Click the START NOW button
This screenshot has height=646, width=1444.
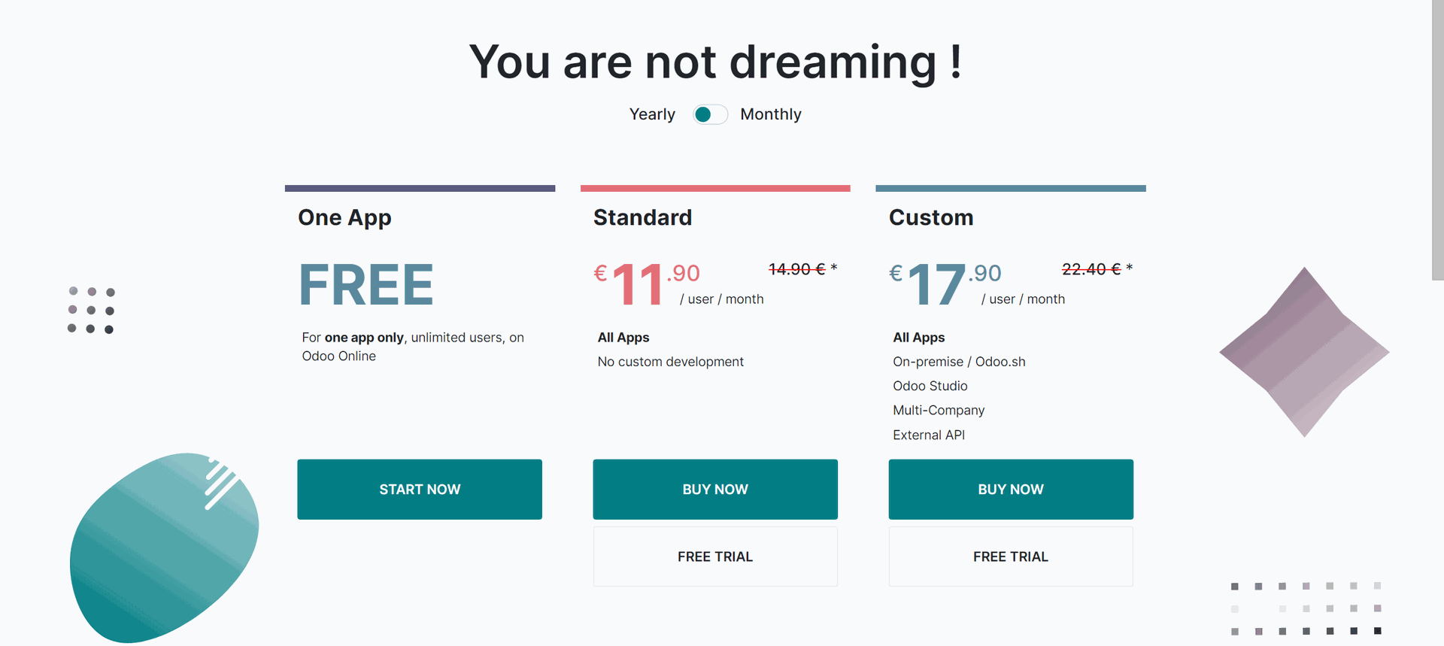click(x=420, y=490)
